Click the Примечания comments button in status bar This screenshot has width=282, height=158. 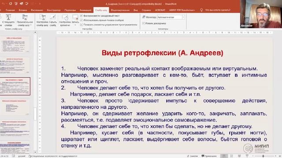pos(209,156)
